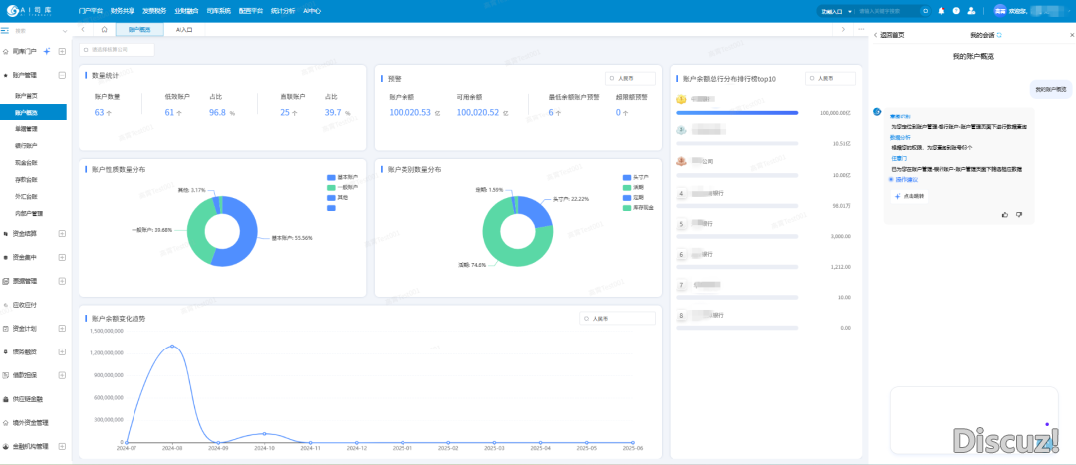Click the 票据管理 sidebar icon
The width and height of the screenshot is (1076, 465).
[x=6, y=281]
